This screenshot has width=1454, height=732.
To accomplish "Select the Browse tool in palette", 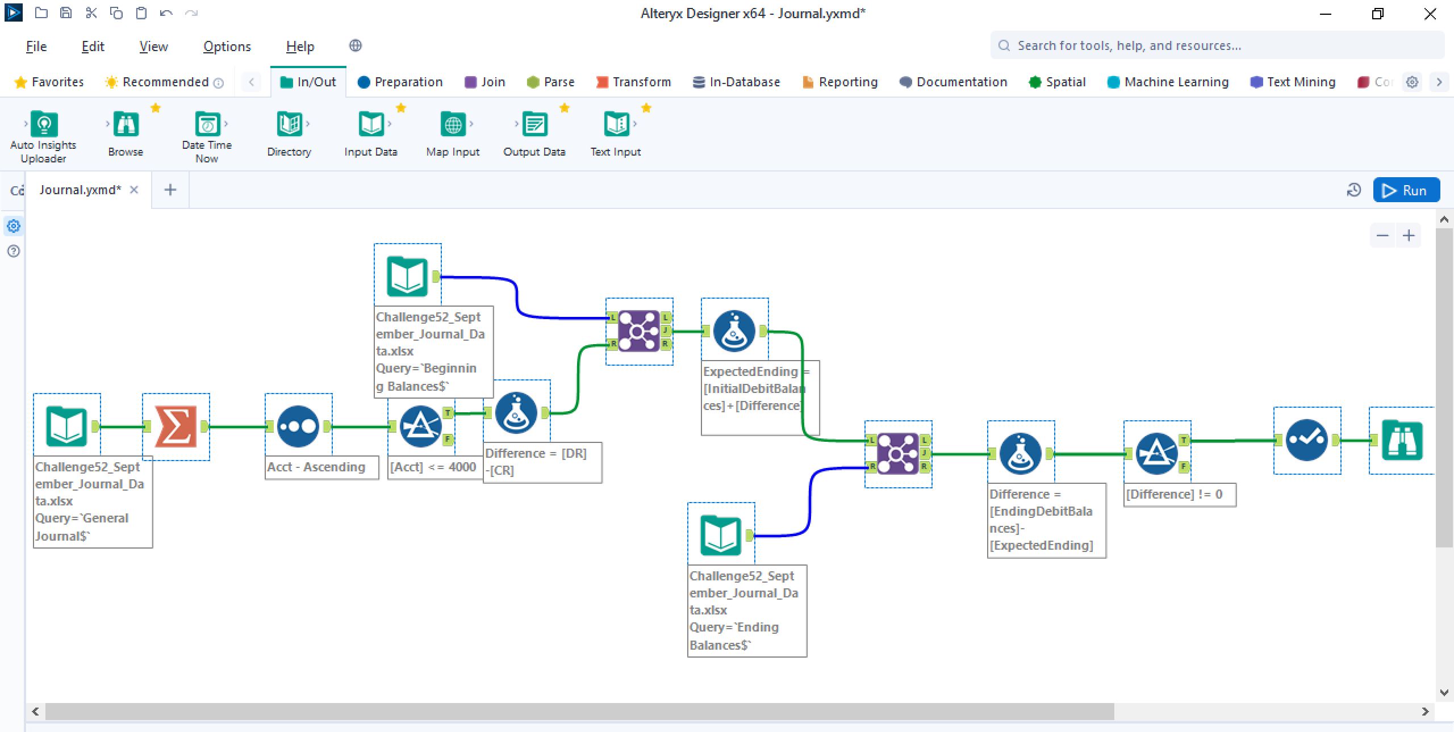I will point(126,124).
